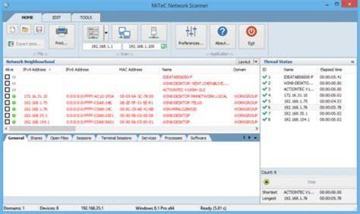Click the device list scrollbar left arrow

click(6, 128)
